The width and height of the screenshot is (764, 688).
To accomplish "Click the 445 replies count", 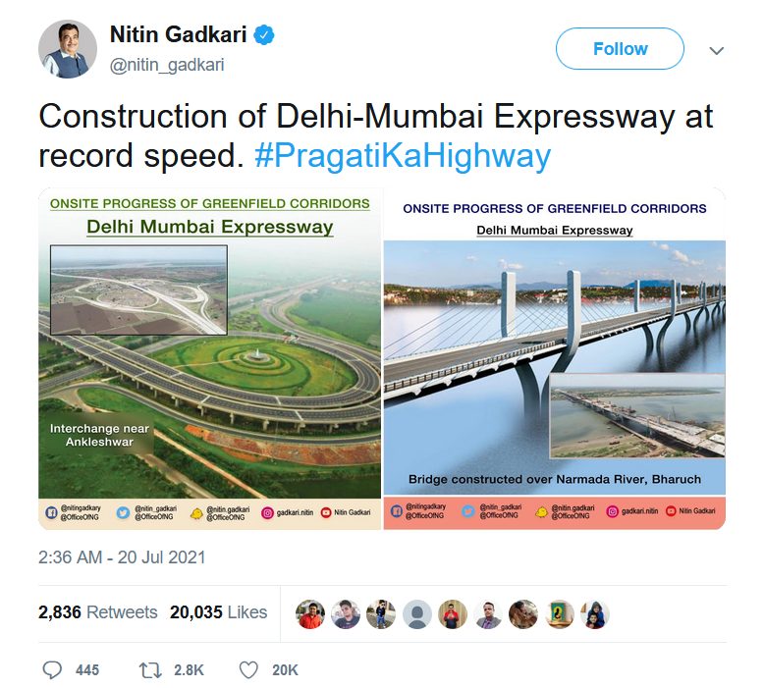I will [87, 670].
